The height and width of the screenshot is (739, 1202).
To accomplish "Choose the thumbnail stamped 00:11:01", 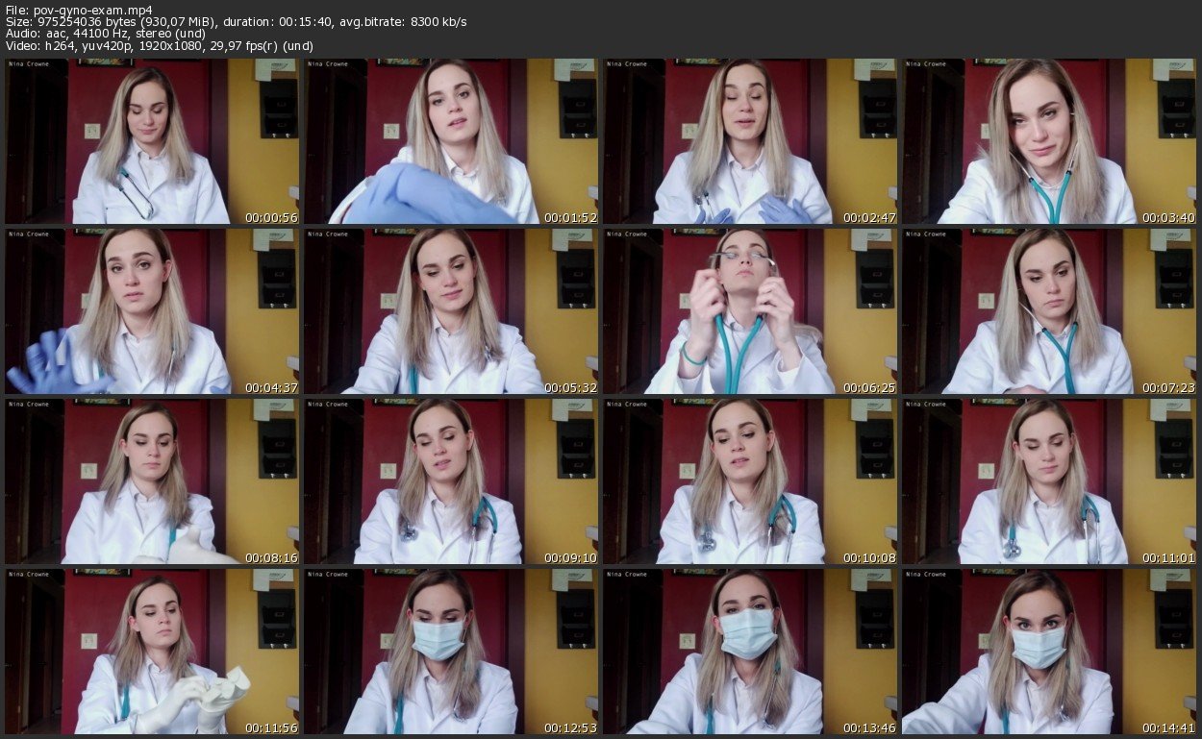I will click(x=1049, y=480).
